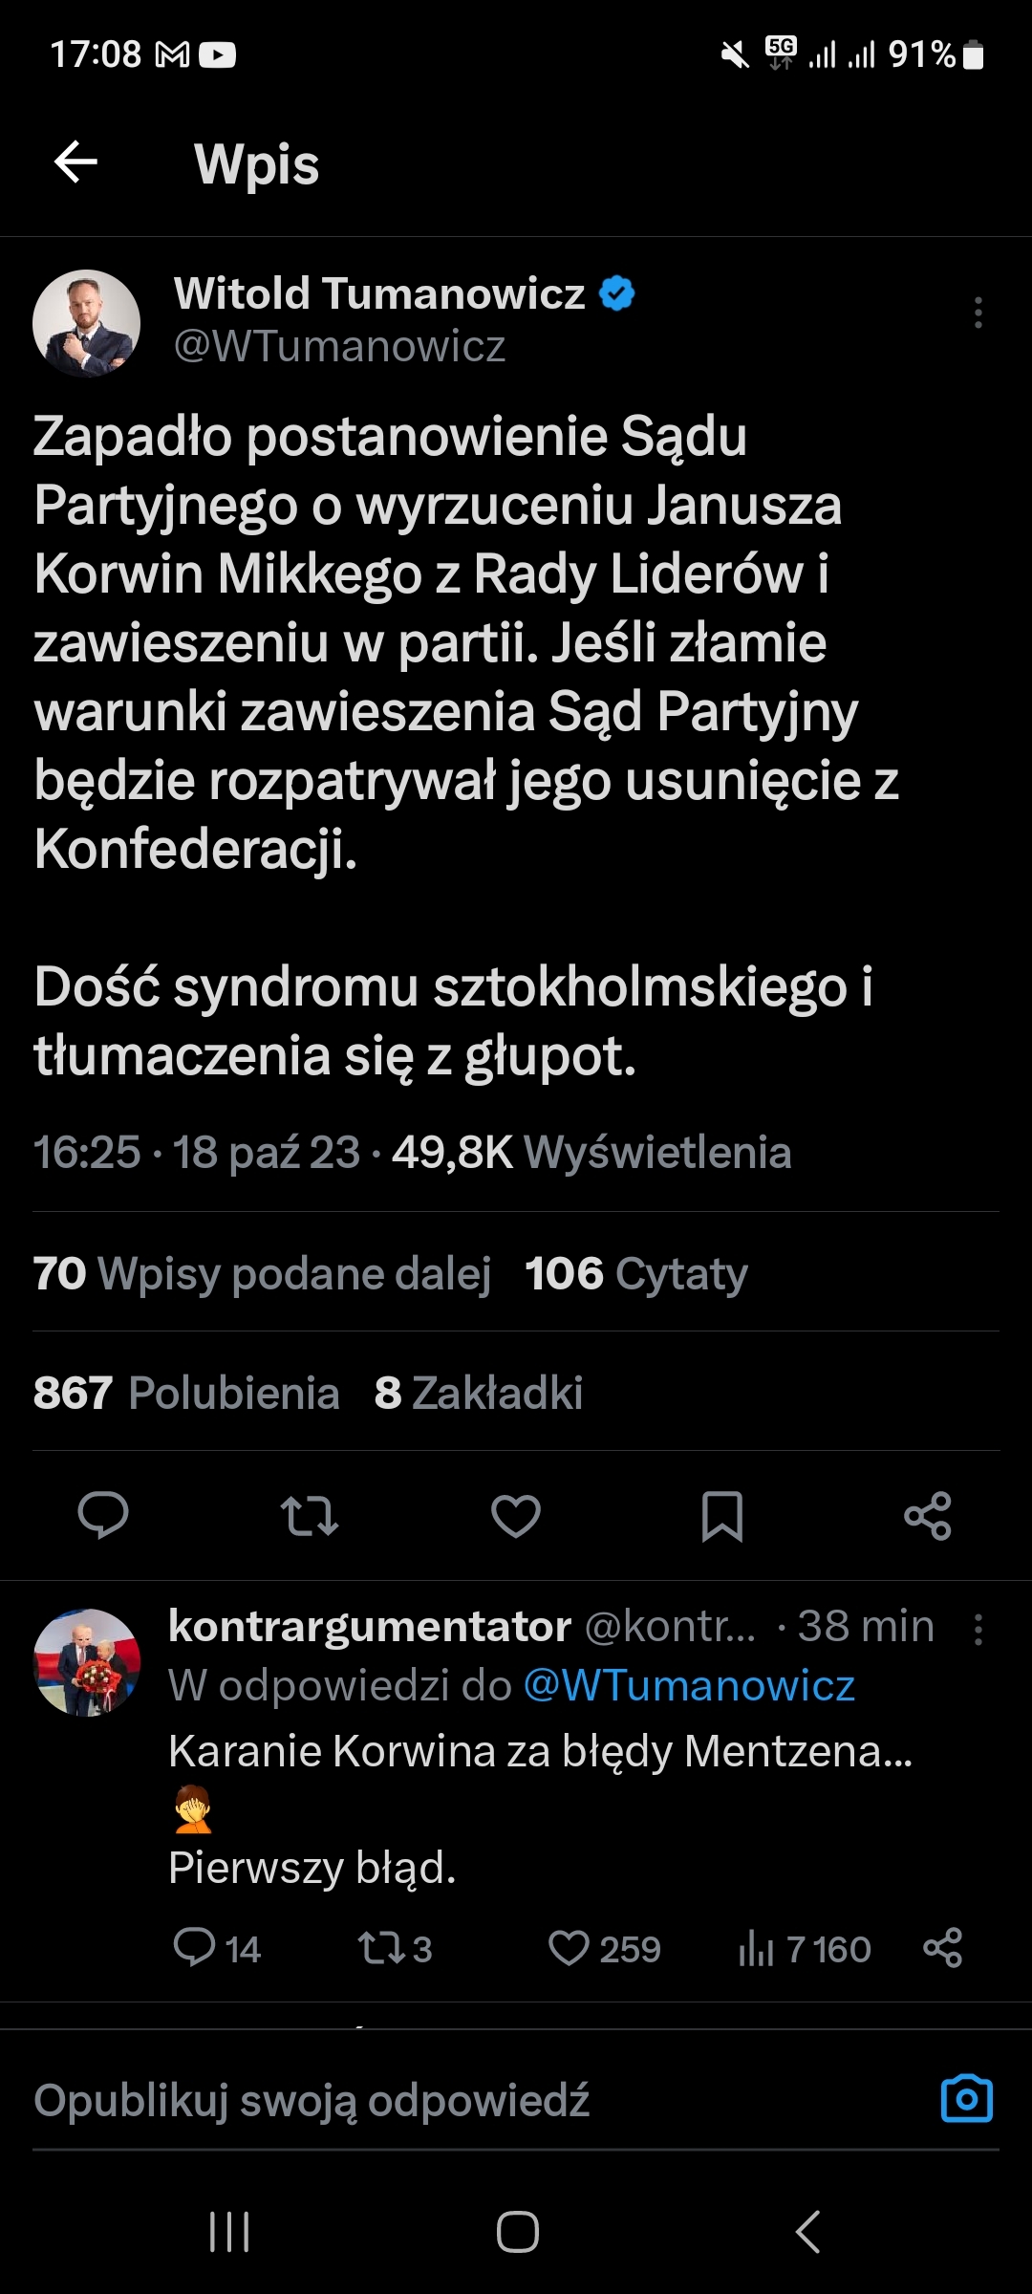1032x2294 pixels.
Task: Open the 106 Cytaty list
Action: click(x=636, y=1273)
